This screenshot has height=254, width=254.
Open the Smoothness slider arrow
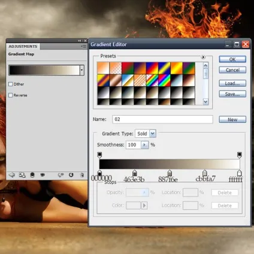[x=144, y=145]
